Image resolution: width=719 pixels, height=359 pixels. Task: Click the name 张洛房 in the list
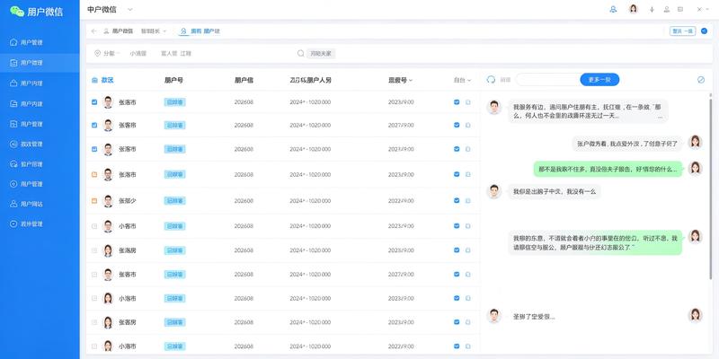(128, 250)
